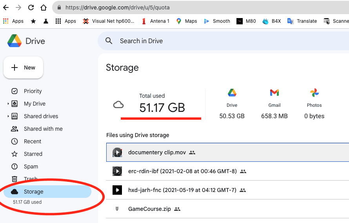Click the Drive icon in storage breakdown
Screen dimensions: 349x223
(x=232, y=92)
